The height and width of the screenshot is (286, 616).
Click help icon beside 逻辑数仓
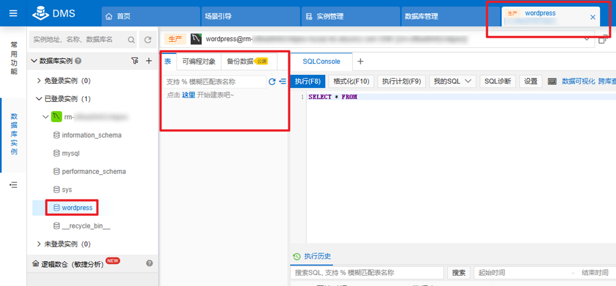click(149, 263)
